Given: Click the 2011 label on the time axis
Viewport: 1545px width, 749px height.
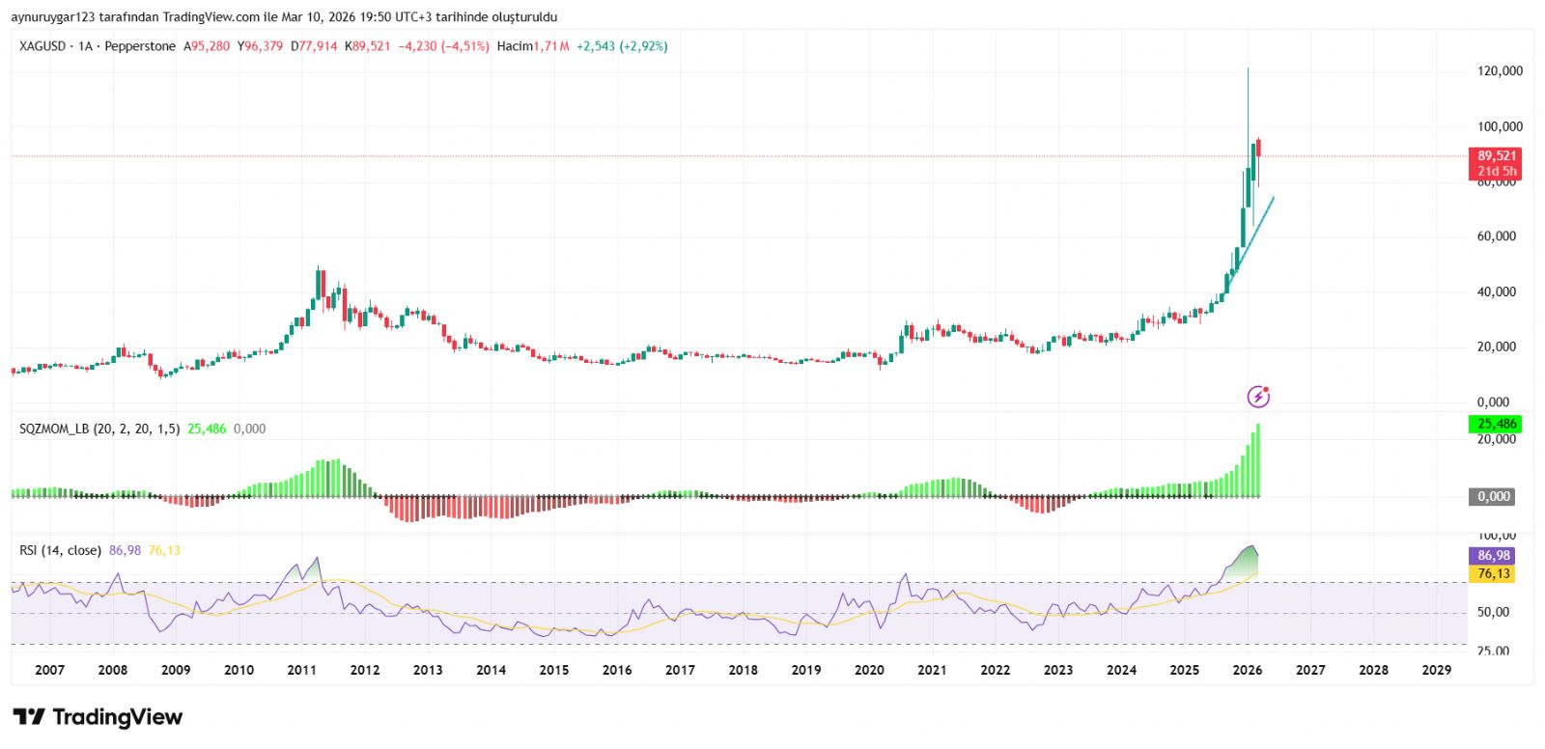Looking at the screenshot, I should click(x=301, y=670).
